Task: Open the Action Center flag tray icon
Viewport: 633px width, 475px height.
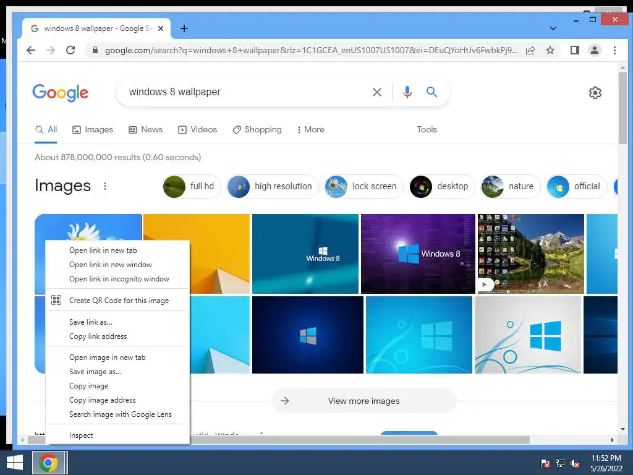Action: (x=545, y=463)
